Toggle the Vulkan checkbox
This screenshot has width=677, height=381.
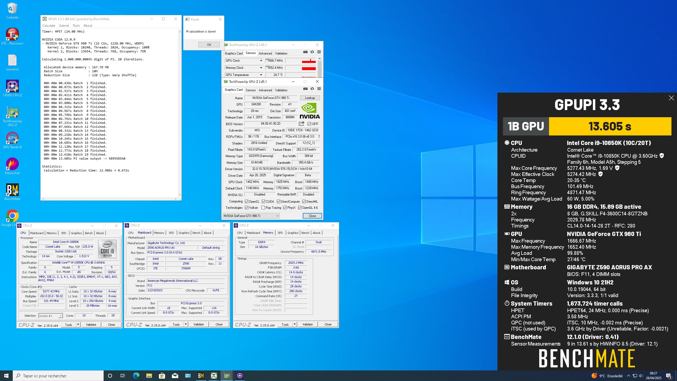[x=246, y=208]
